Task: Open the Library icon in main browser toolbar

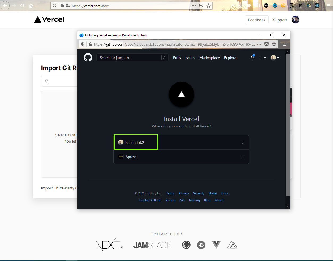Action: click(x=249, y=6)
